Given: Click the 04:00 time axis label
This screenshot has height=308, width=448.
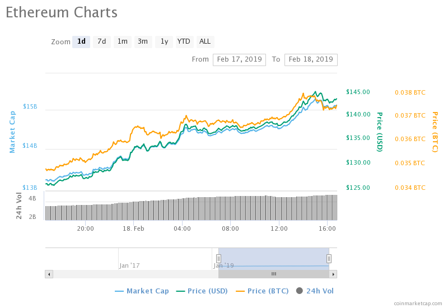Looking at the screenshot, I should click(x=183, y=228).
